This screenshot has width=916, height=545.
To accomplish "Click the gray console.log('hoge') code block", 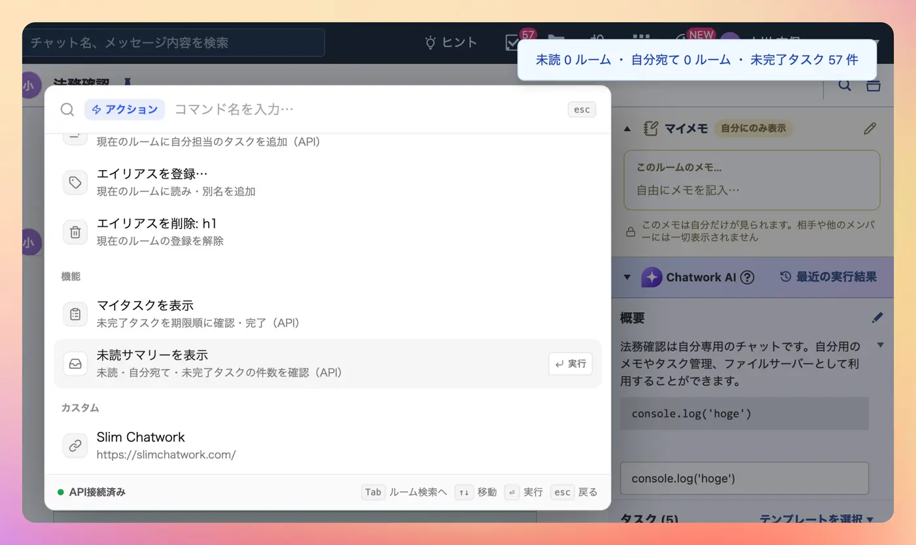I will pos(744,413).
